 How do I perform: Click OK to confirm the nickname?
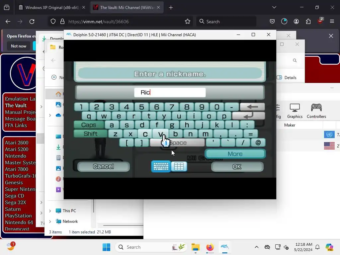click(237, 167)
